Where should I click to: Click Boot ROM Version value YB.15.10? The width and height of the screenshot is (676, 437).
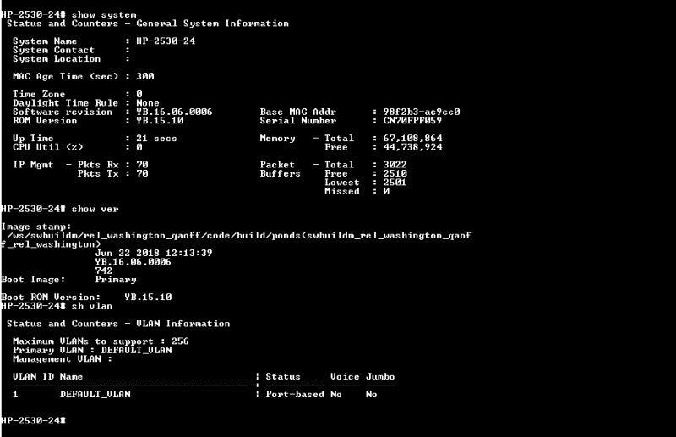click(148, 298)
